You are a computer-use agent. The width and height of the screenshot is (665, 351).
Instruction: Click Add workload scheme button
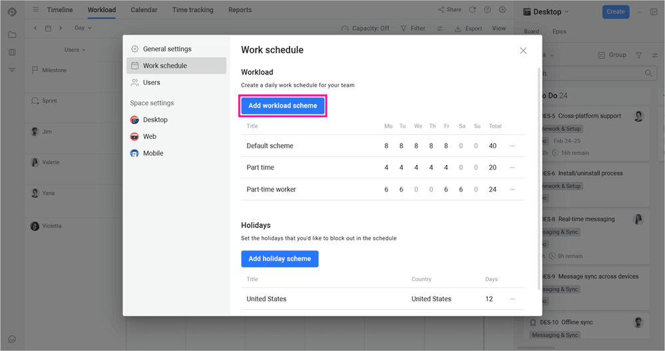(282, 106)
